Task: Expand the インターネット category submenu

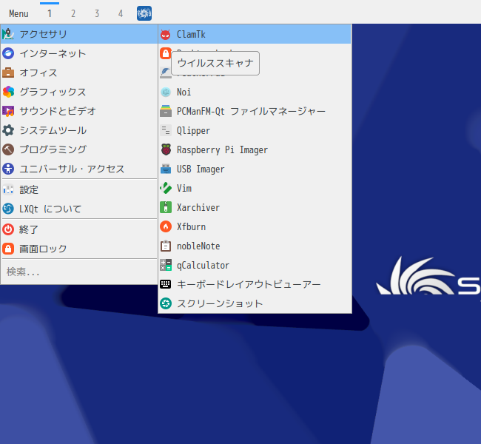Action: coord(52,53)
